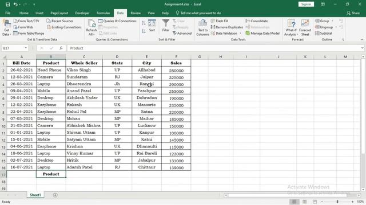Switch to Page Layout tab
This screenshot has height=205, width=366.
click(x=59, y=13)
